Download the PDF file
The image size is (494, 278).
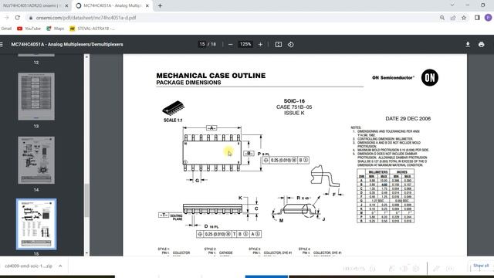pos(468,45)
